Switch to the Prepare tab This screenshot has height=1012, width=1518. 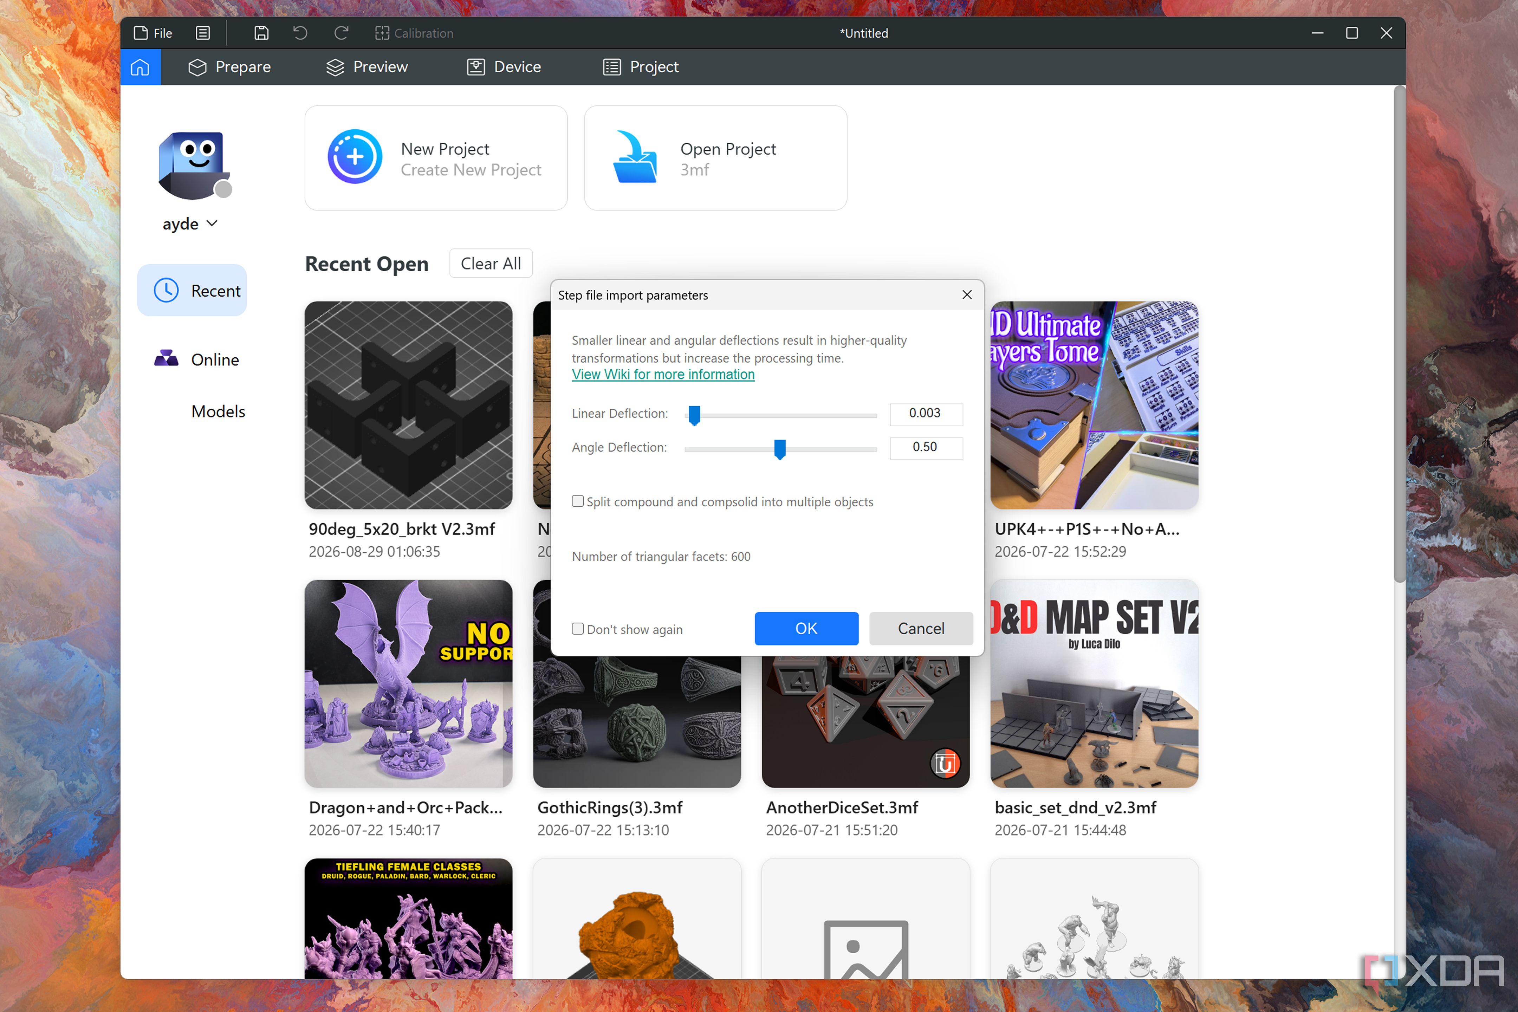click(229, 67)
